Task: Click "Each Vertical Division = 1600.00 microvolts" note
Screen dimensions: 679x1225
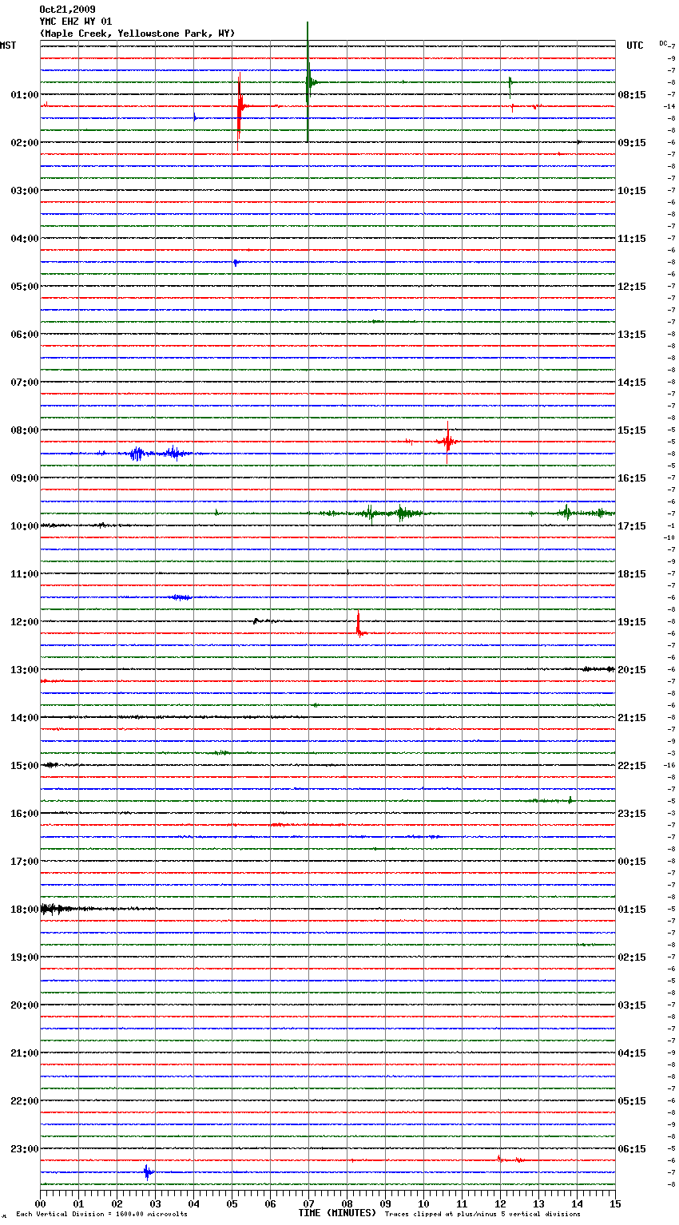Action: coord(101,1215)
